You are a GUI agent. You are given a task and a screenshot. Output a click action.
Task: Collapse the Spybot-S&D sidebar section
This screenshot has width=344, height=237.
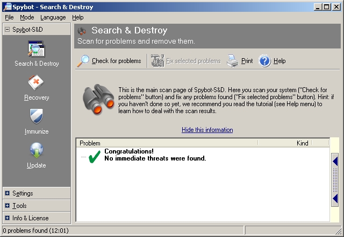click(x=7, y=30)
